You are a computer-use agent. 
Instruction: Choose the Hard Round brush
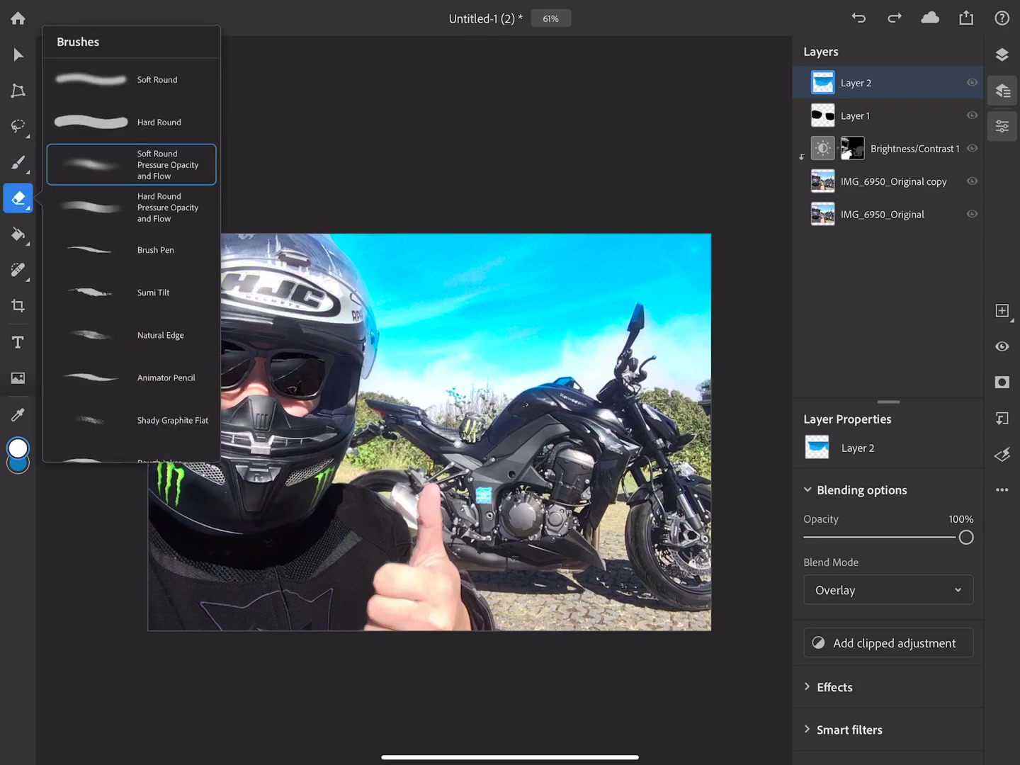pos(131,123)
